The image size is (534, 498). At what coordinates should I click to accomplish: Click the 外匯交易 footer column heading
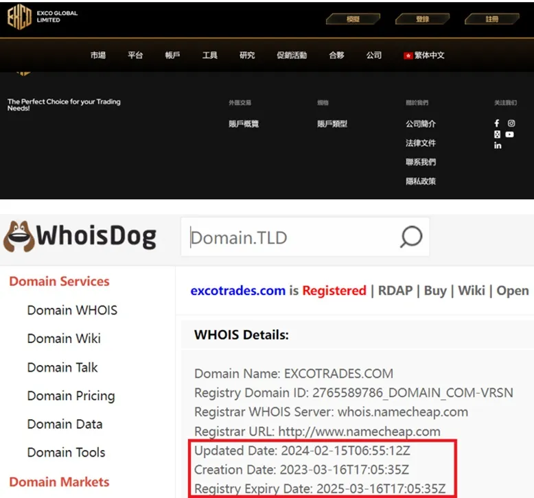coord(240,102)
